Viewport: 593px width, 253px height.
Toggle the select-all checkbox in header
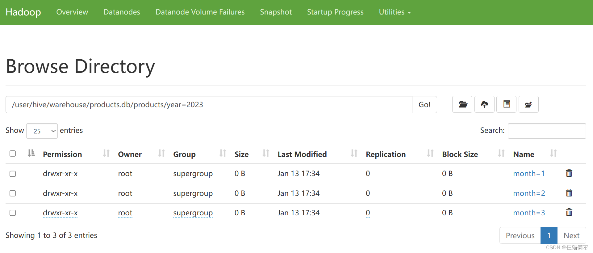pyautogui.click(x=13, y=154)
